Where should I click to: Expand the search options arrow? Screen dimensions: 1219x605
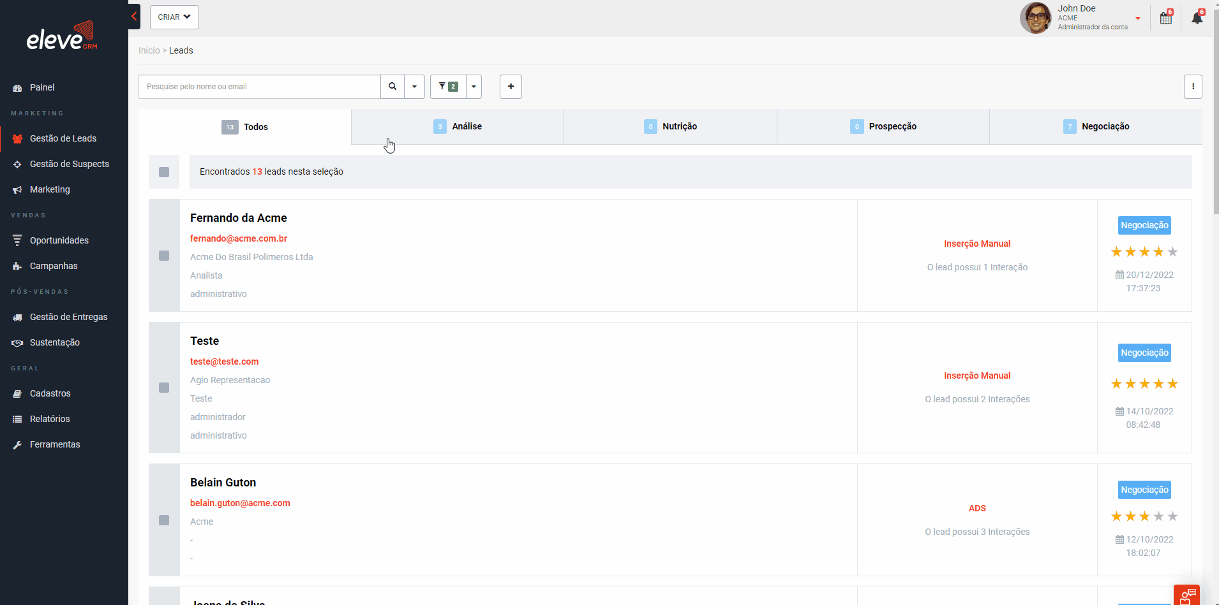(x=415, y=86)
